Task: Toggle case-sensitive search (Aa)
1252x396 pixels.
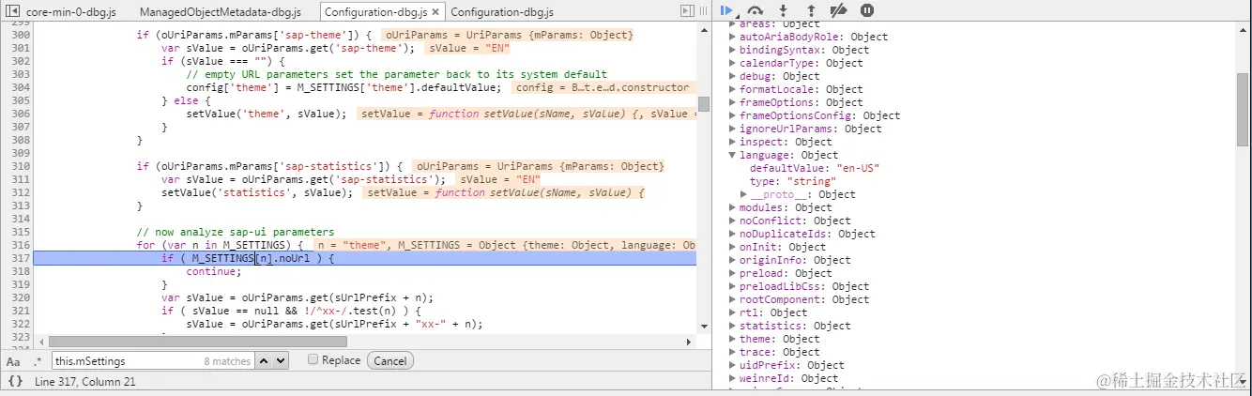Action: coord(13,361)
